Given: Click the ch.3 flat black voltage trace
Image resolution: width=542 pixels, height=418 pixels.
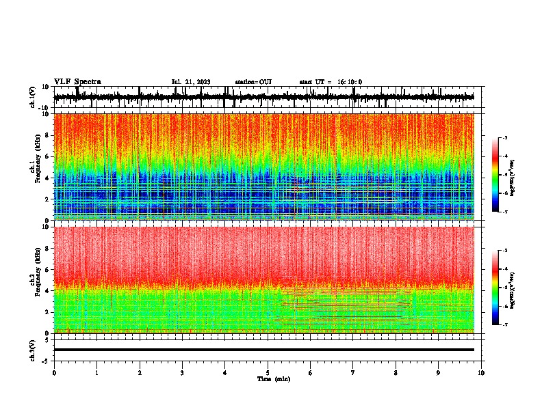Looking at the screenshot, I should [264, 350].
